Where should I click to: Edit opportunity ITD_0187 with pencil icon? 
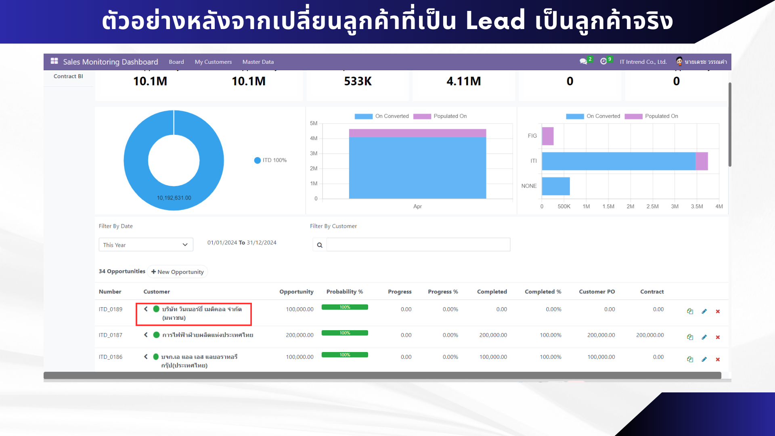[x=704, y=337]
